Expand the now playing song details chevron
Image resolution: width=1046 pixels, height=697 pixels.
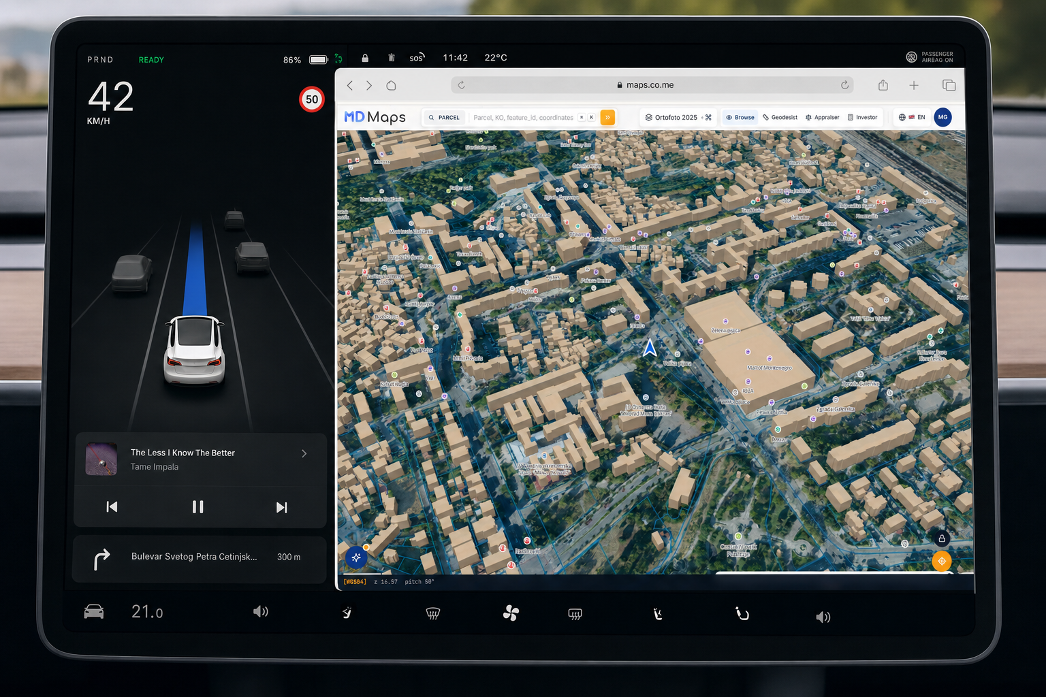(x=304, y=453)
